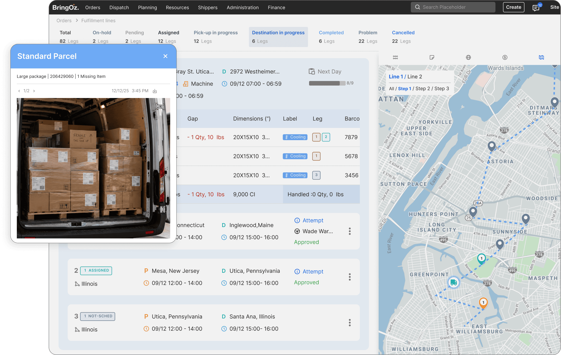Click the truck marker on the map

[453, 282]
